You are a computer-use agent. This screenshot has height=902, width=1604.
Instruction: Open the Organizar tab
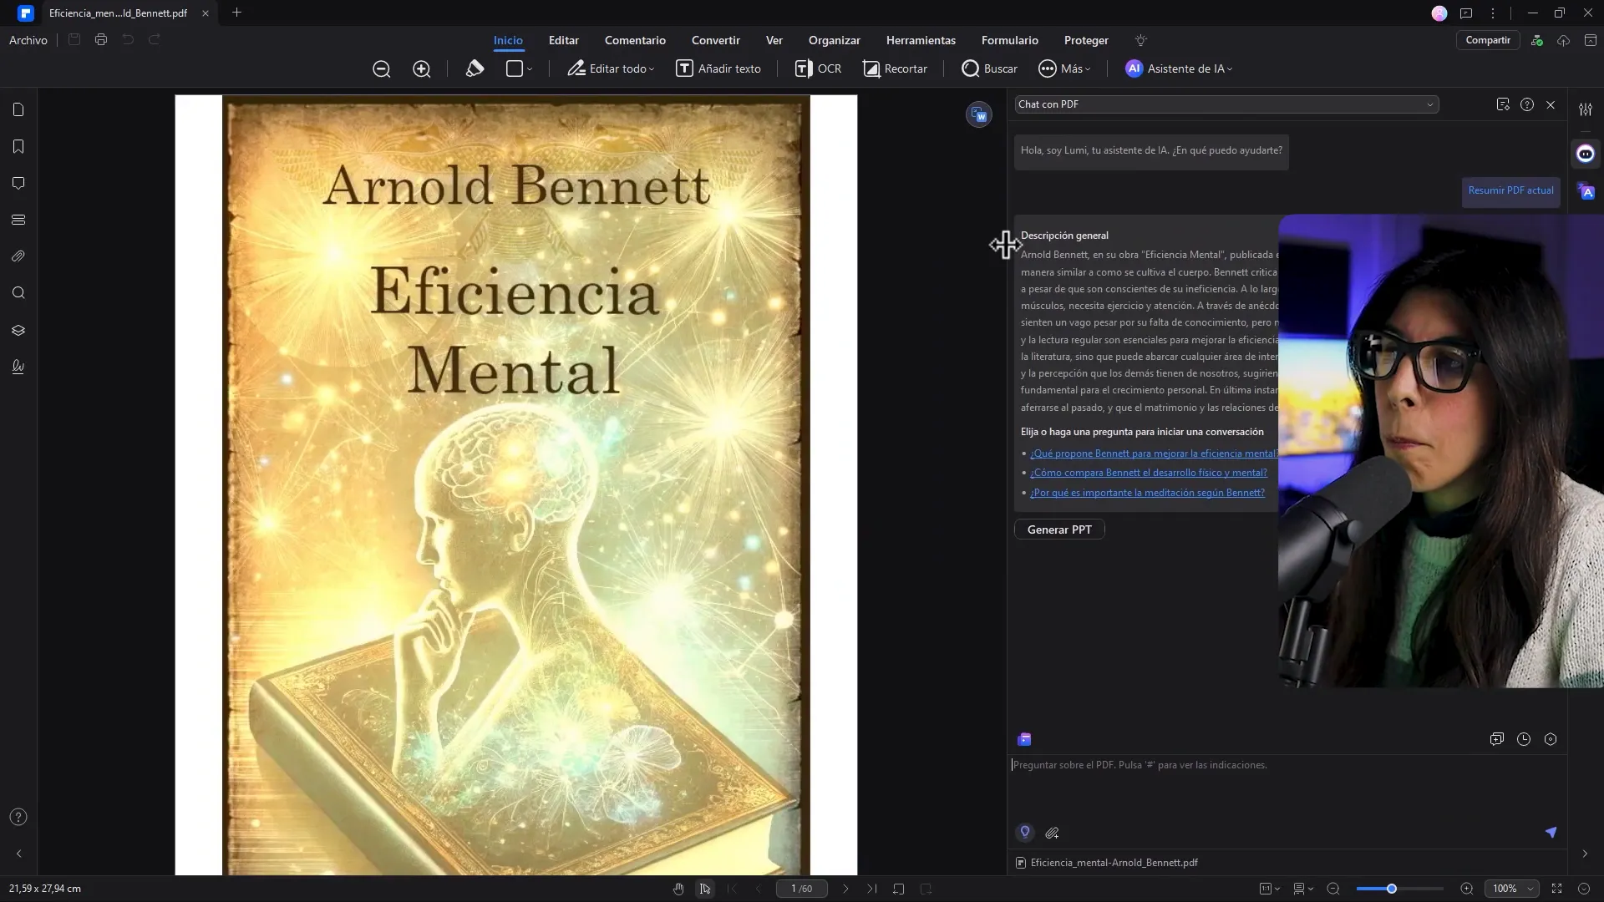(x=835, y=40)
